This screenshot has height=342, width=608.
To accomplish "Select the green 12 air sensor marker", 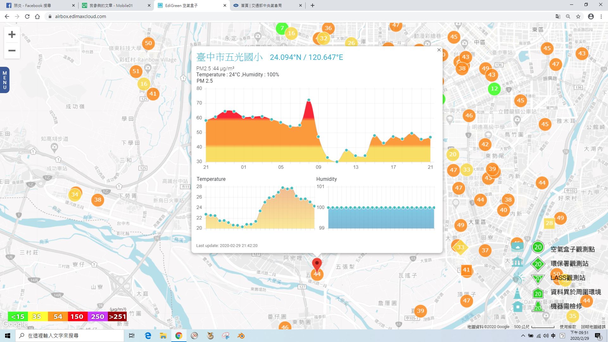I will click(x=494, y=89).
